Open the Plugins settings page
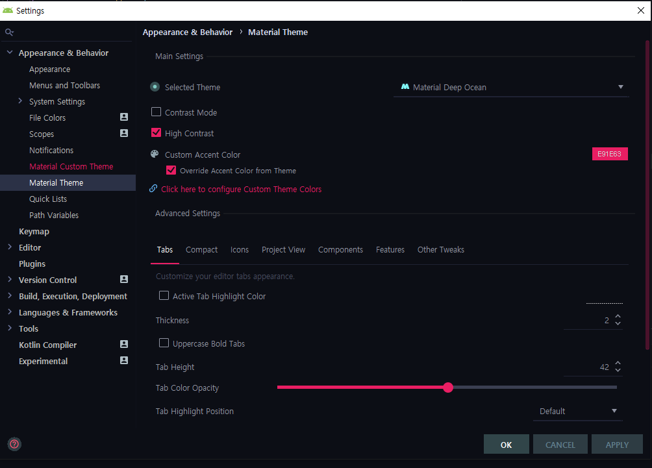 (x=32, y=264)
